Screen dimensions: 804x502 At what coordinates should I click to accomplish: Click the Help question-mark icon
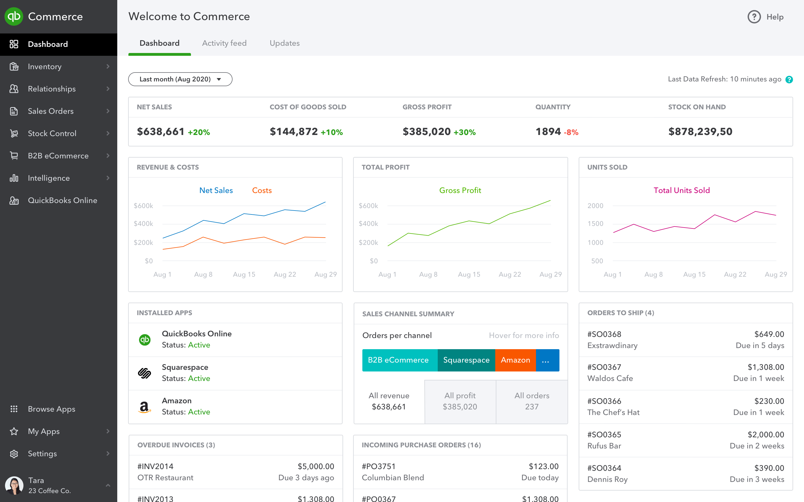[754, 17]
